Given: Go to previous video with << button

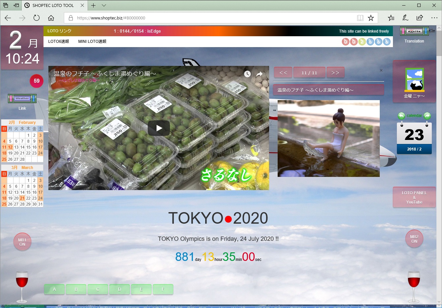Looking at the screenshot, I should pos(283,72).
